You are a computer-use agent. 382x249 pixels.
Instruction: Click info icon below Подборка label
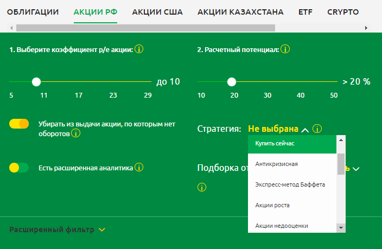tap(202, 188)
